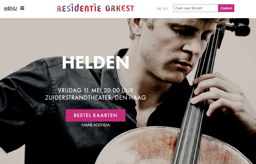Click the word 'Residentie' in the logo
The width and height of the screenshot is (256, 164).
(79, 8)
